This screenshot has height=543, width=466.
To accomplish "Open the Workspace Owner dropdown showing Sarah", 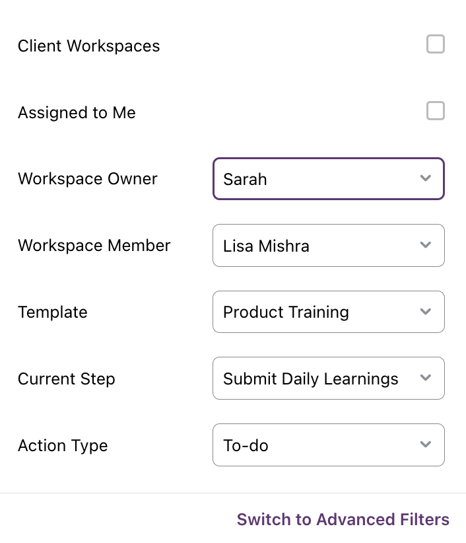I will (x=328, y=179).
